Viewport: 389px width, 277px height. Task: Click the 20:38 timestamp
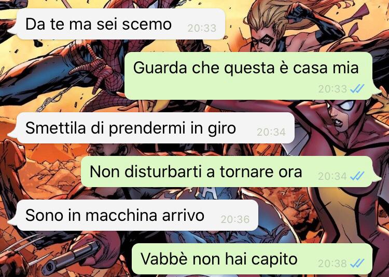(x=332, y=263)
